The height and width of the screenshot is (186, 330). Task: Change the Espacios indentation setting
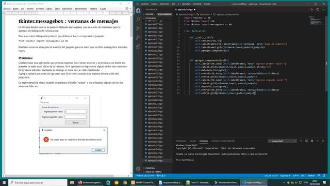[285, 176]
